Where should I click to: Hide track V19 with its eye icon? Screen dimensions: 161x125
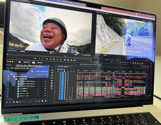(x=68, y=73)
